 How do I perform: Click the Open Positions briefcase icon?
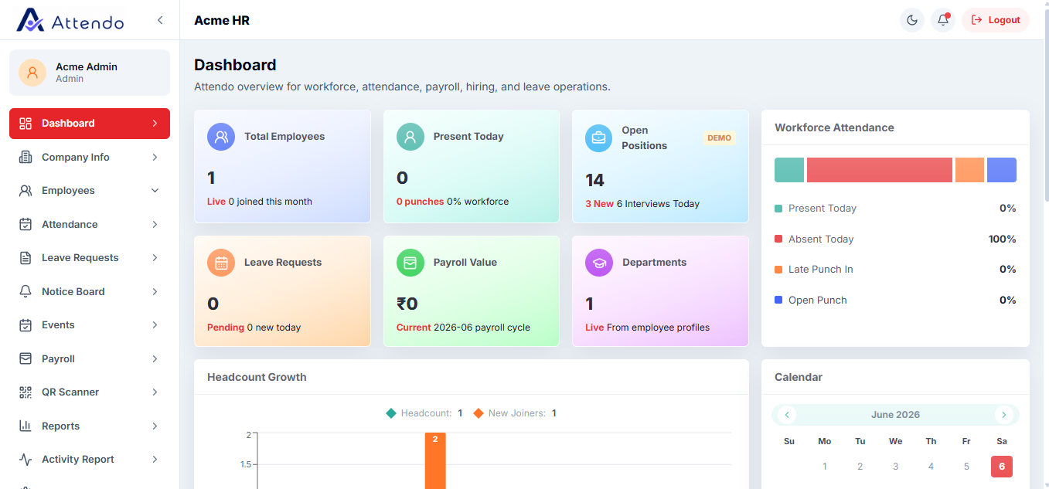[599, 138]
